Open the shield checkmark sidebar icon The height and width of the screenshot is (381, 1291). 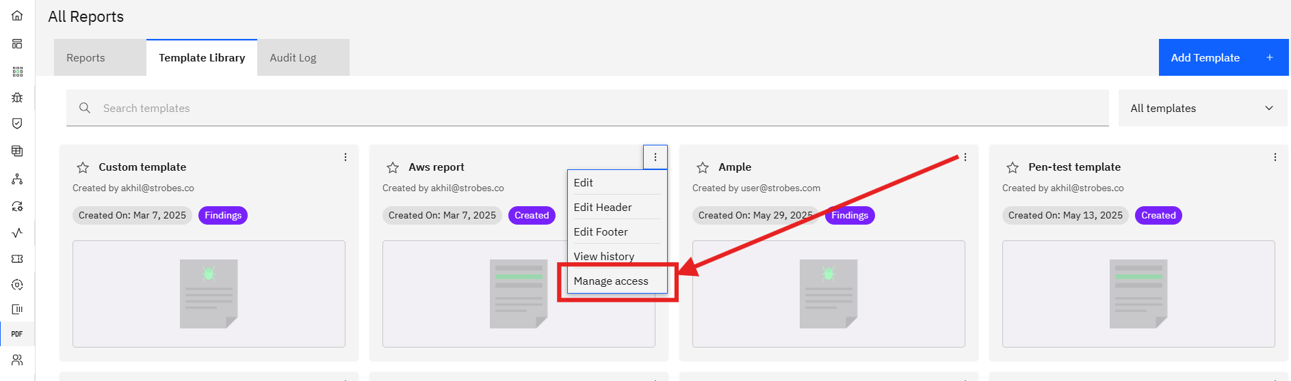(x=17, y=124)
